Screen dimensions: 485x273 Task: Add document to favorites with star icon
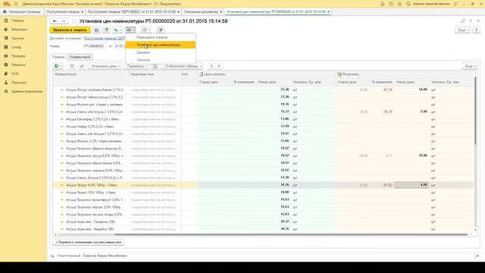coord(74,21)
